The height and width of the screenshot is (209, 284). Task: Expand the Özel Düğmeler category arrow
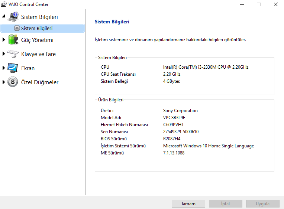(3, 82)
